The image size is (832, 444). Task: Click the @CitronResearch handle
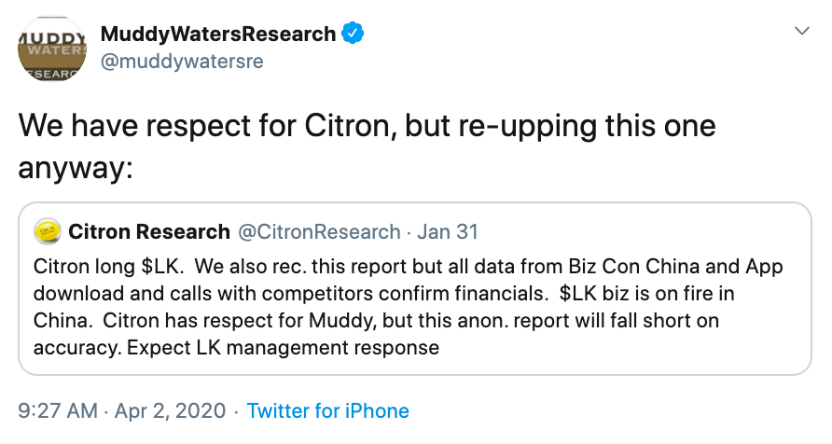click(319, 231)
